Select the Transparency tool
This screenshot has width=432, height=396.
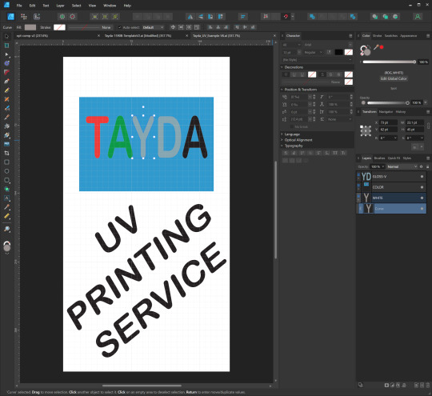[x=7, y=135]
